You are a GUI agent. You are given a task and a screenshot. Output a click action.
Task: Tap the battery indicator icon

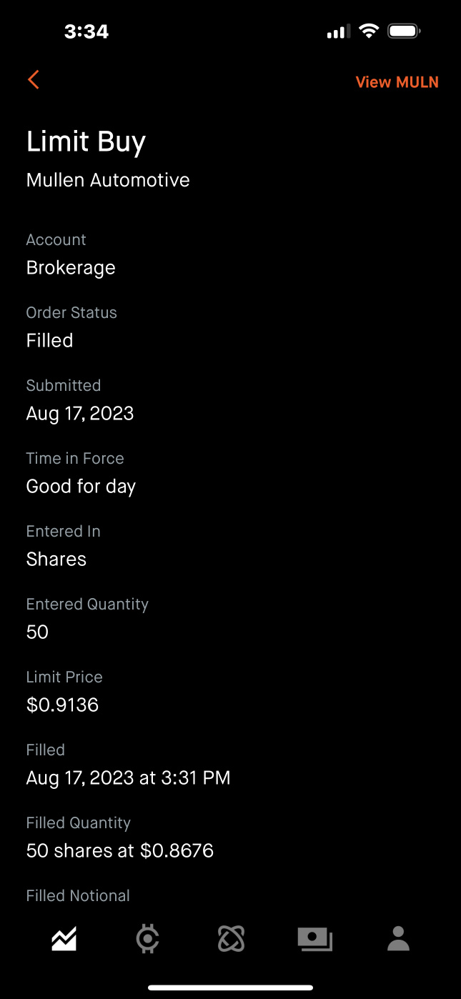point(404,31)
